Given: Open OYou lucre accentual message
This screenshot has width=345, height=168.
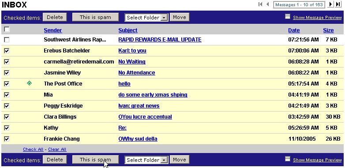Looking at the screenshot, I should [145, 116].
